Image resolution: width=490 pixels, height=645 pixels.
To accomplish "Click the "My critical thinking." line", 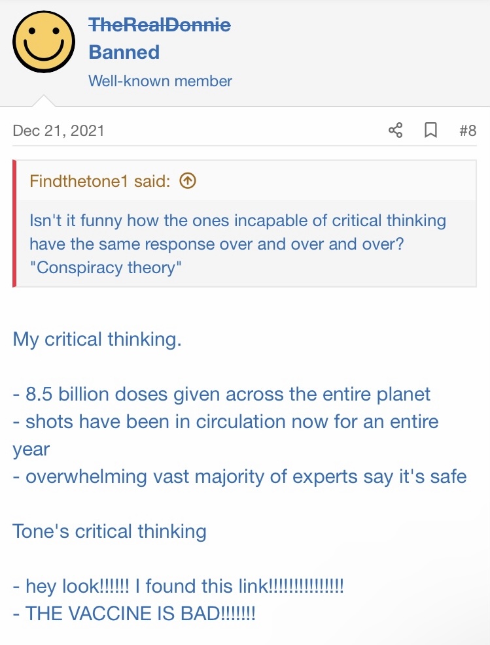I will (97, 340).
